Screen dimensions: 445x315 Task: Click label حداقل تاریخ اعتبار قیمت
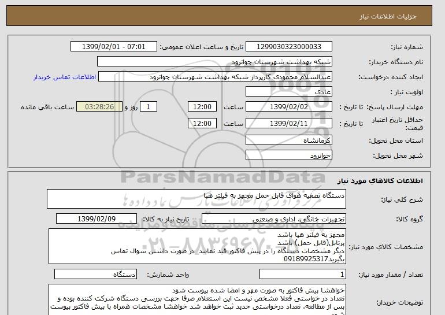point(398,124)
